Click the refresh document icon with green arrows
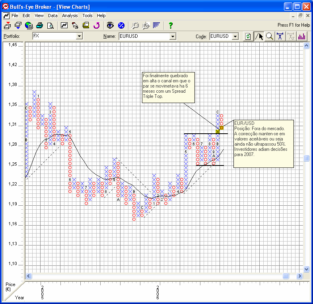The width and height of the screenshot is (313, 304). (248, 36)
